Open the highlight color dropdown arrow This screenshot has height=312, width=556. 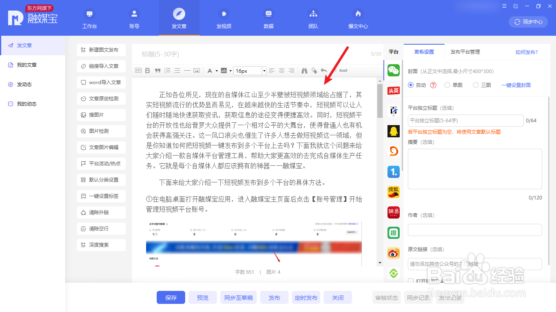[230, 71]
